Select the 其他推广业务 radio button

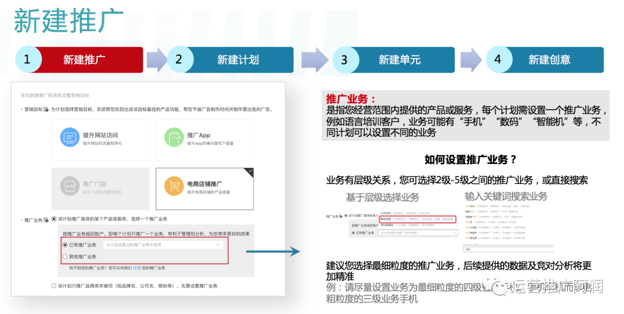pos(65,257)
